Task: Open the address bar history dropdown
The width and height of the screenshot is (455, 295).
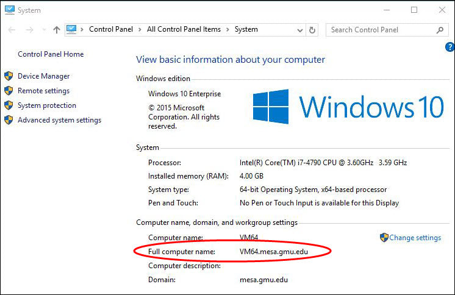Action: [x=300, y=29]
